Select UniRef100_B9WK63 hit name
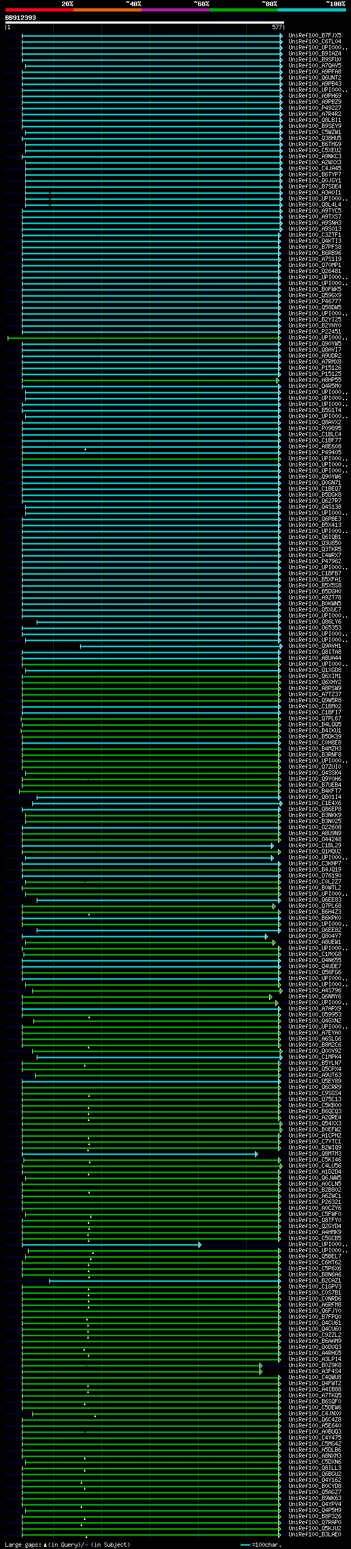This screenshot has height=1549, width=351. tap(315, 1498)
